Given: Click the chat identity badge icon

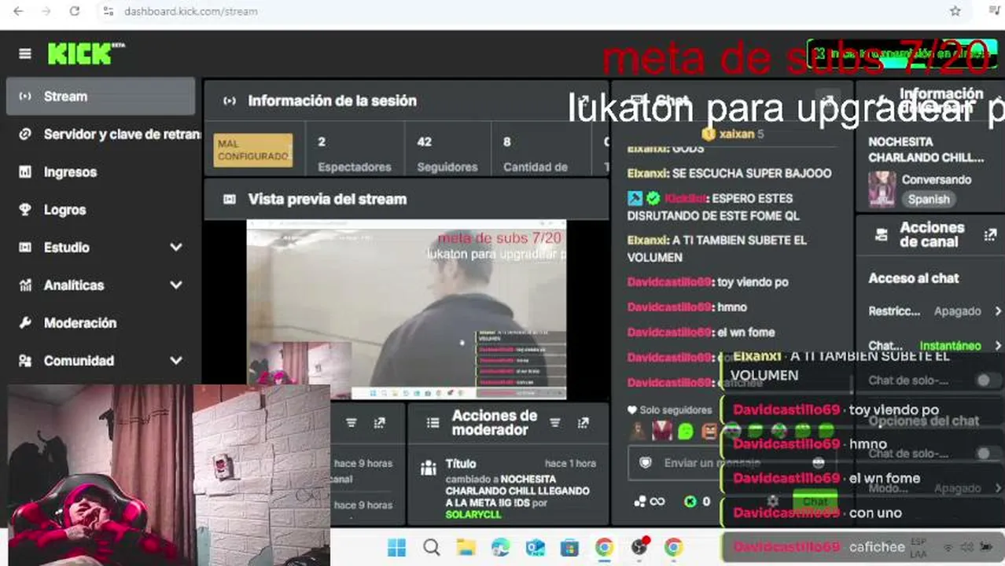Looking at the screenshot, I should pyautogui.click(x=646, y=463).
